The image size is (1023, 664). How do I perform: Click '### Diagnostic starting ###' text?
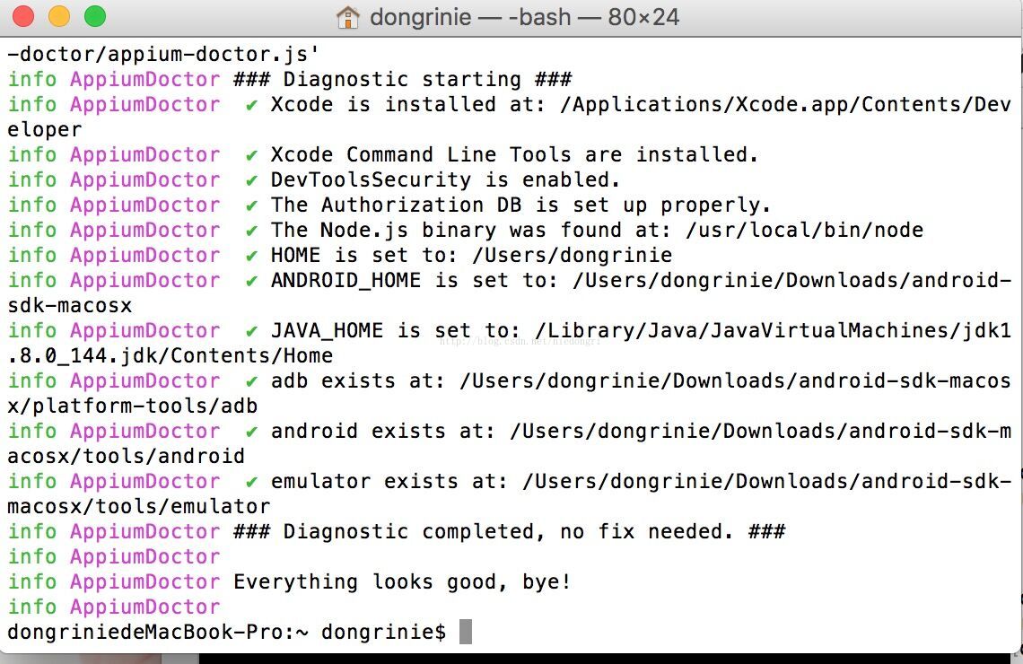tap(403, 80)
